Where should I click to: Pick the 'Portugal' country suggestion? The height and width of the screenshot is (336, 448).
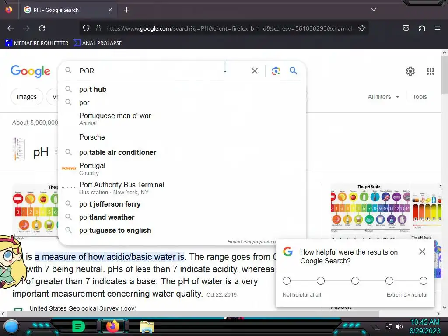click(182, 169)
